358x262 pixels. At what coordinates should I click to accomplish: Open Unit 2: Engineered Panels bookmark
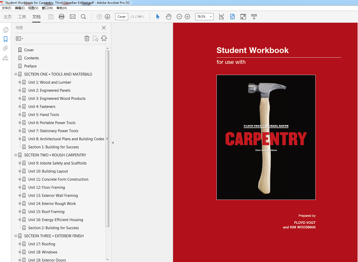click(49, 90)
